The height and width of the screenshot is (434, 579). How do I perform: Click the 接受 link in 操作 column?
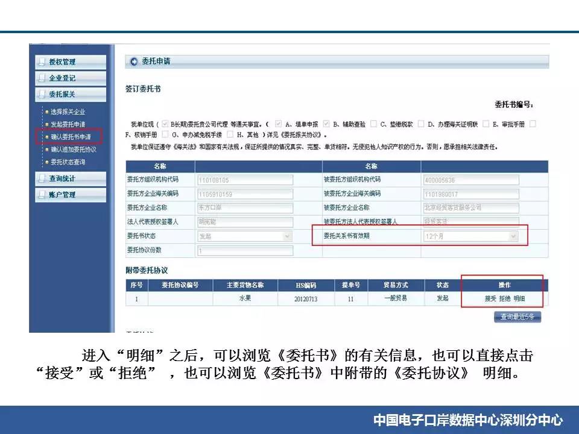(490, 298)
